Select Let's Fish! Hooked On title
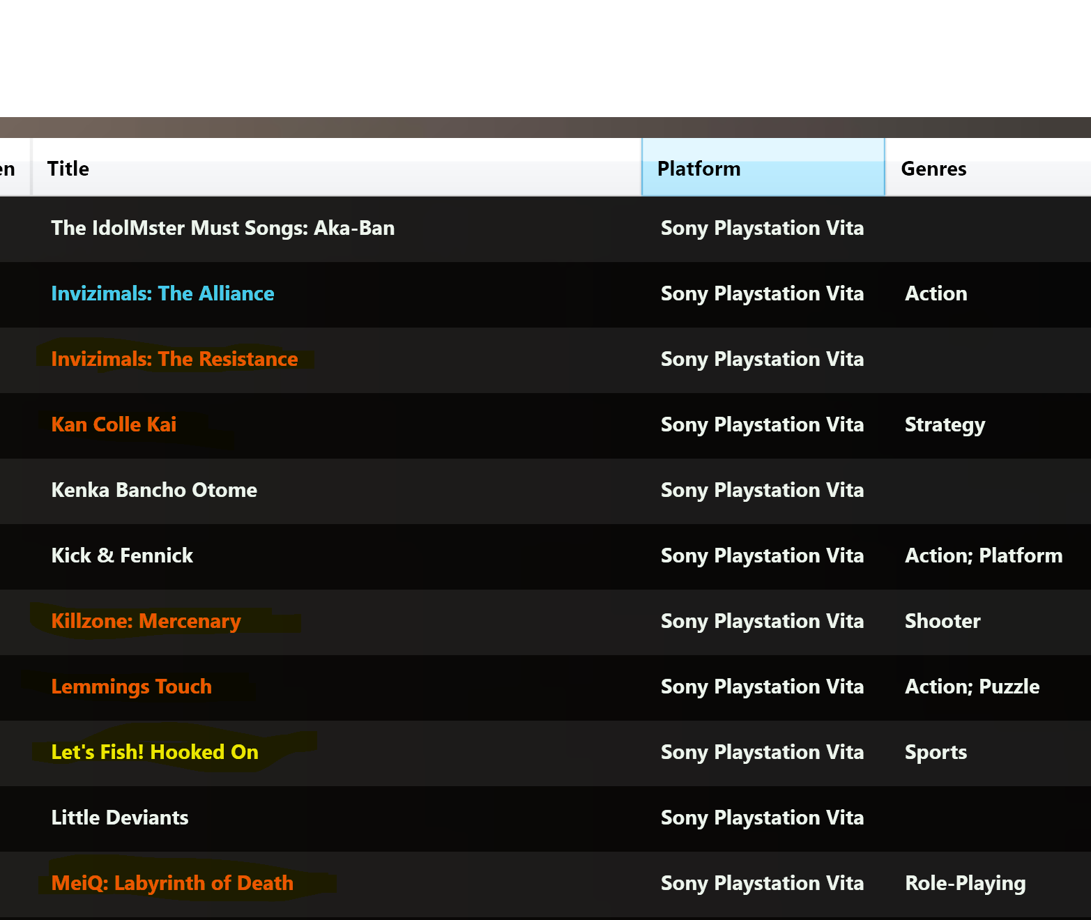The image size is (1091, 920). coord(155,752)
